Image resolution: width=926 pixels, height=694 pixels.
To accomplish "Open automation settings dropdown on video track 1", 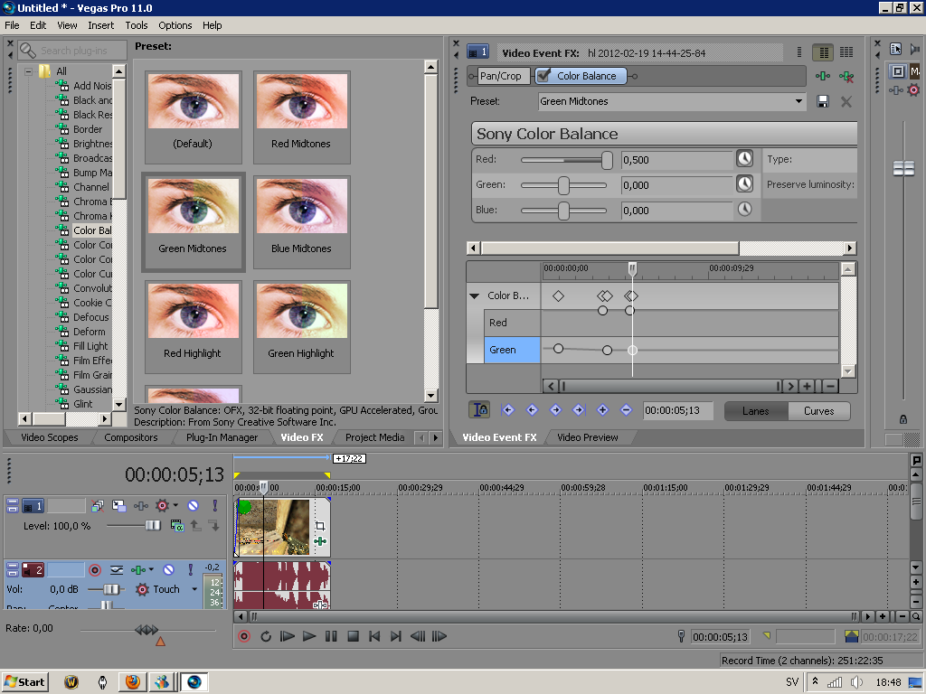I will click(175, 505).
